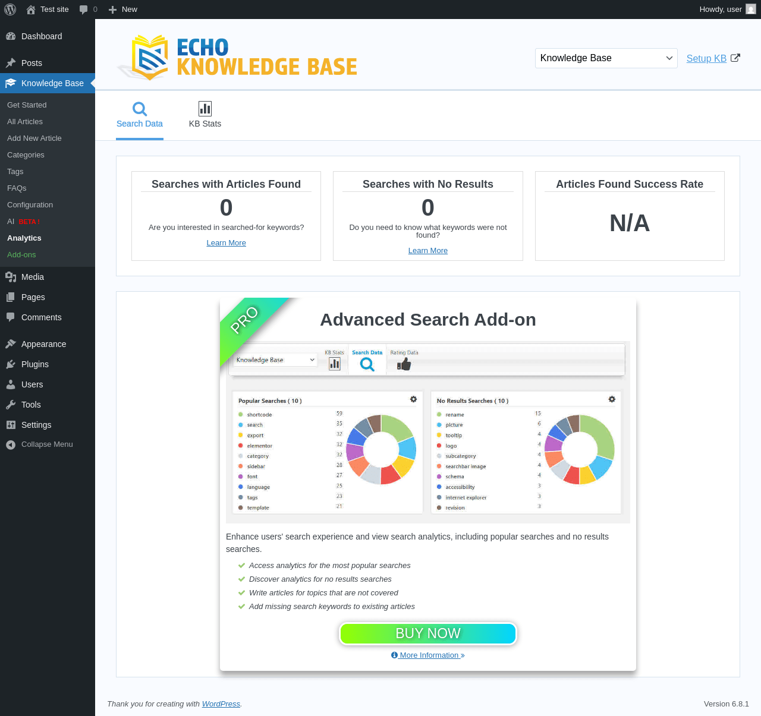Click the Plugins menu label
This screenshot has height=716, width=761.
[x=35, y=364]
